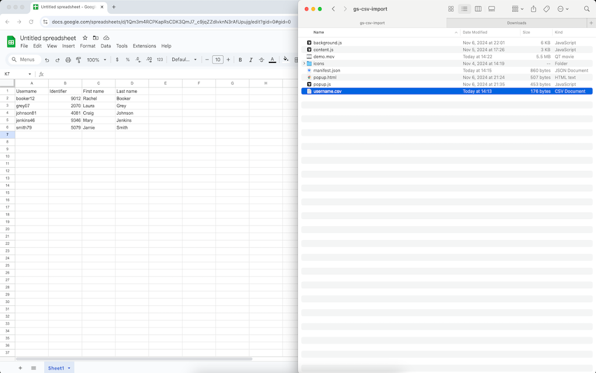This screenshot has height=373, width=596.
Task: Open Sheet1 tab options arrow
Action: click(x=69, y=368)
